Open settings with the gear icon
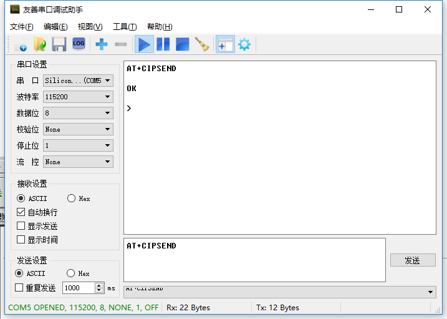Screen dimensions: 447x319 coord(244,44)
